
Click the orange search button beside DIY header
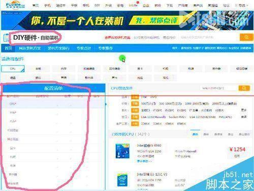pos(246,37)
